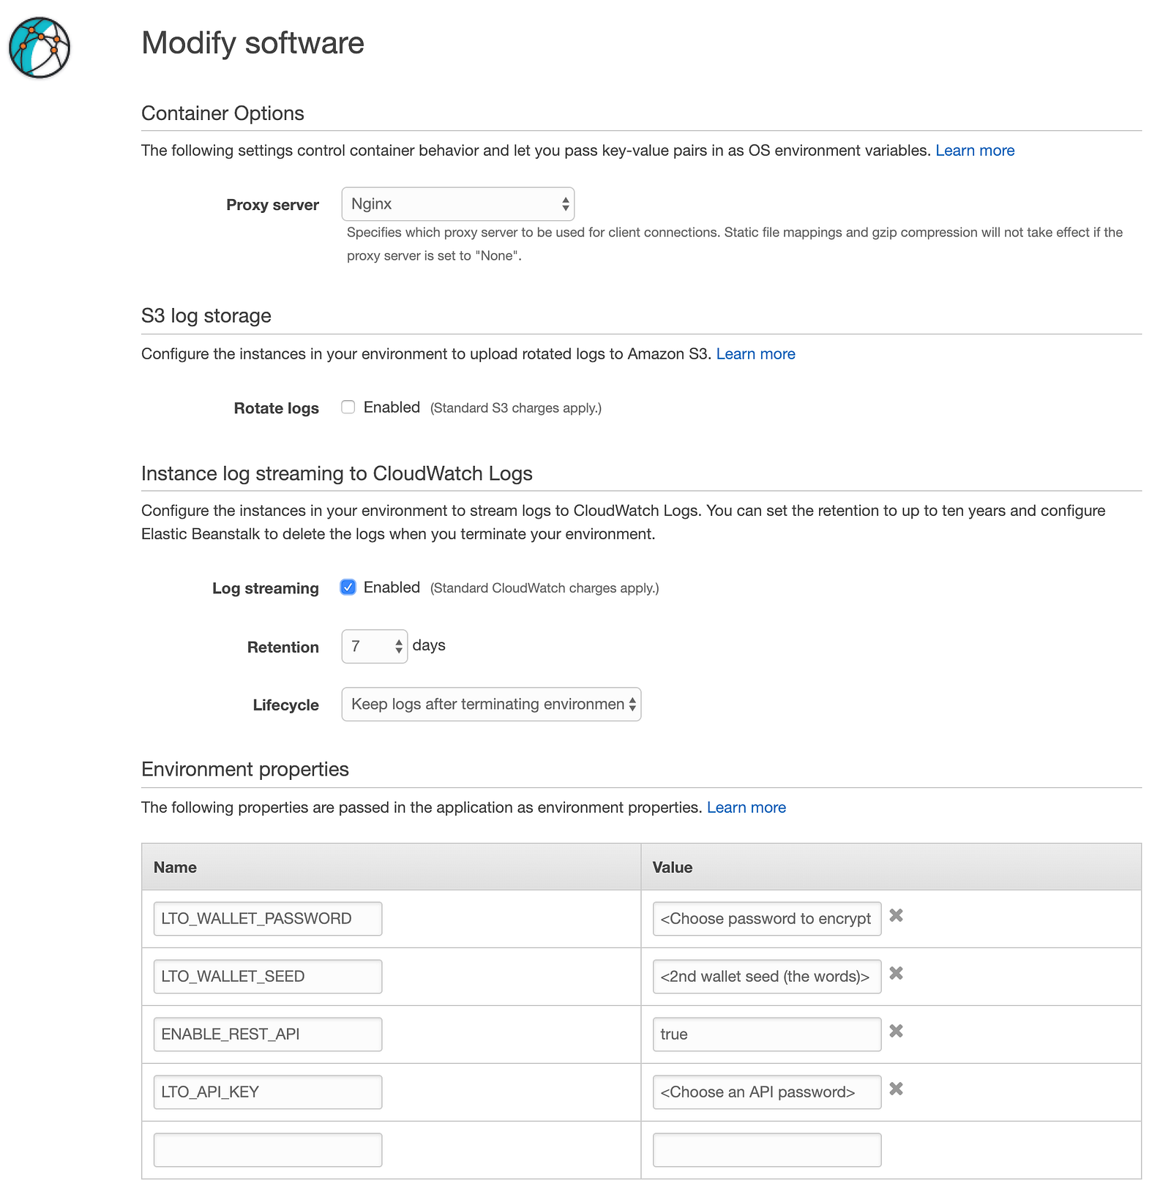This screenshot has width=1171, height=1194.
Task: Open the Proxy server dropdown
Action: coord(457,204)
